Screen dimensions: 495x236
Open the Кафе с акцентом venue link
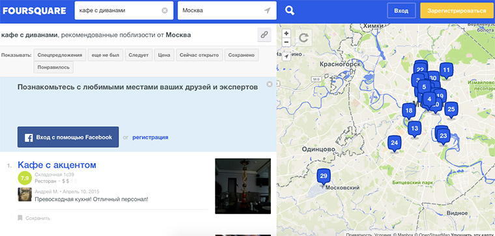tap(57, 164)
